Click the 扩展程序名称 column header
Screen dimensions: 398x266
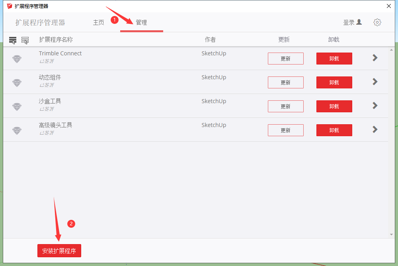click(56, 40)
